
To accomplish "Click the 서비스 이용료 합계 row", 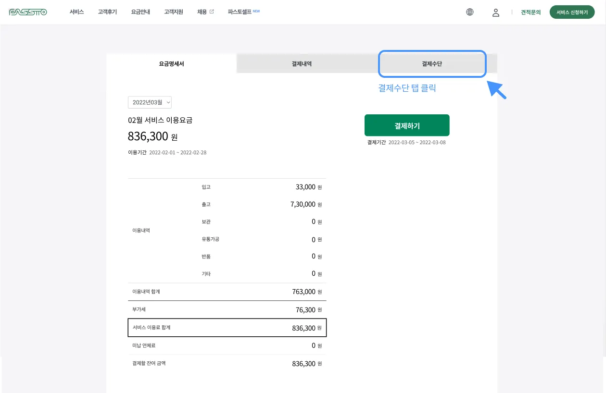I will coord(227,328).
